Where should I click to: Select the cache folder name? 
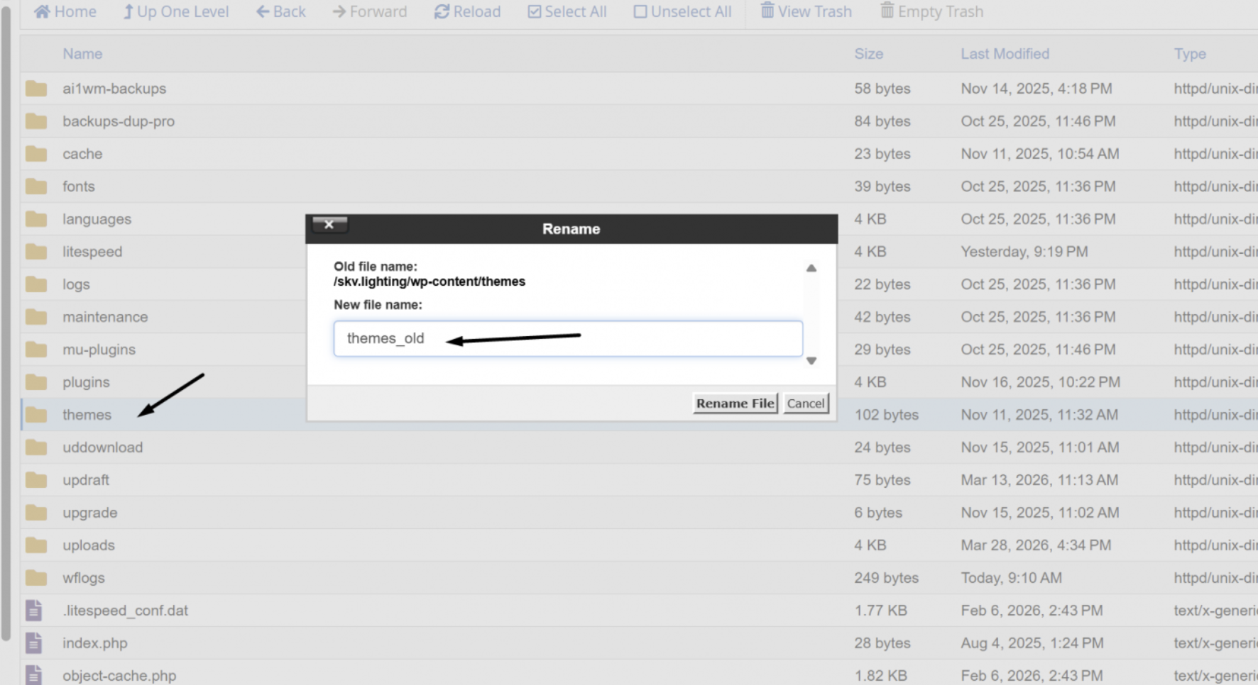(x=82, y=154)
